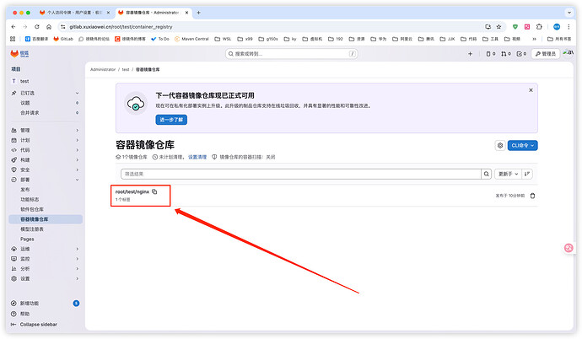
Task: Click Collapse sidebar at the bottom
Action: pos(38,324)
